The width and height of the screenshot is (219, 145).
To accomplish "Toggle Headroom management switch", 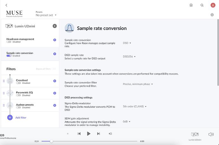I will [x=9, y=42].
